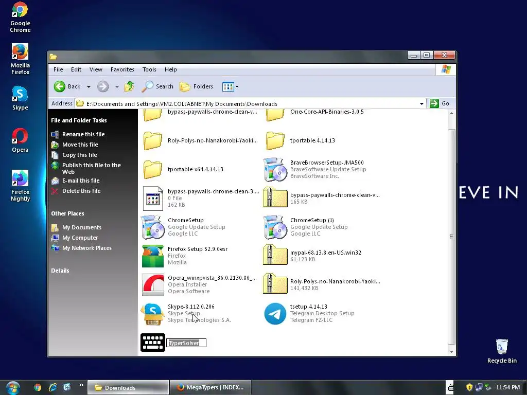Image resolution: width=527 pixels, height=395 pixels.
Task: Open the Edit menu
Action: [x=76, y=69]
